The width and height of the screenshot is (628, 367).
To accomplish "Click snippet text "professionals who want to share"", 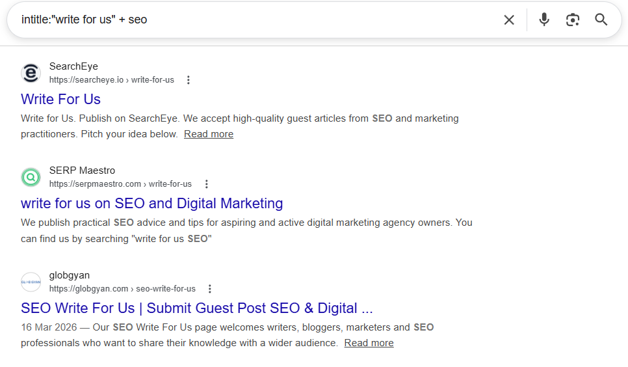I will tap(94, 343).
